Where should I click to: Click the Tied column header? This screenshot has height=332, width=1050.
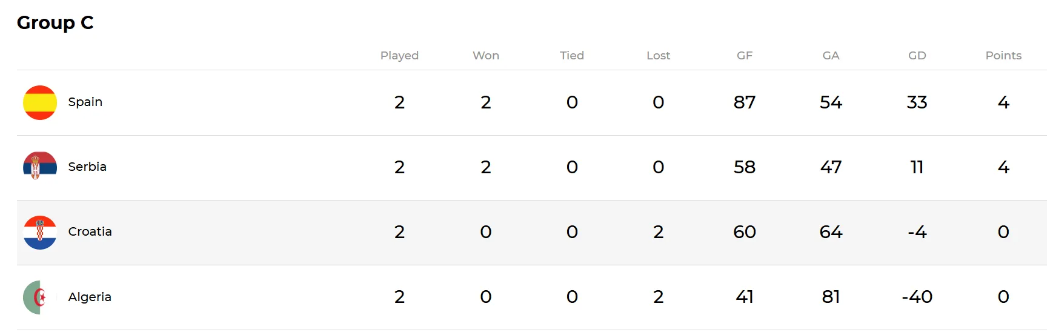click(x=572, y=56)
